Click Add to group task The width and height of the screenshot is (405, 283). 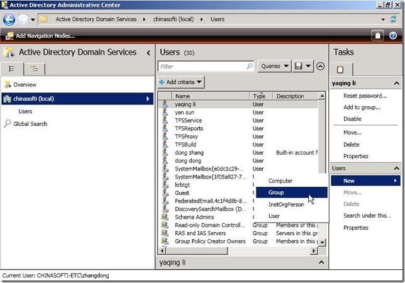[362, 108]
